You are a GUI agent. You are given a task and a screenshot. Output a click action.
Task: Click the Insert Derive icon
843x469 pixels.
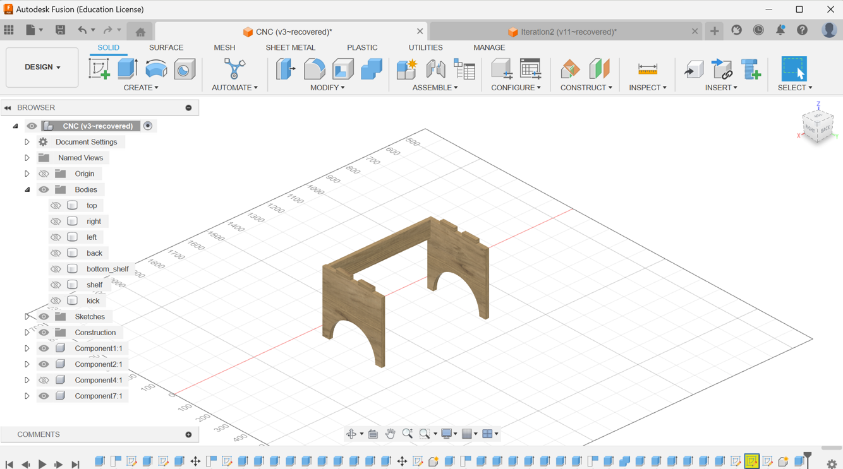tap(694, 69)
